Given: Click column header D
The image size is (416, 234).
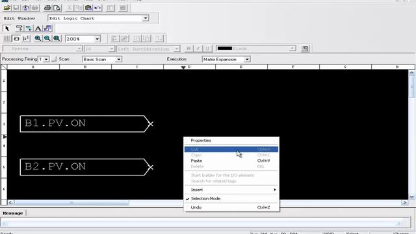Looking at the screenshot, I should pos(189,67).
